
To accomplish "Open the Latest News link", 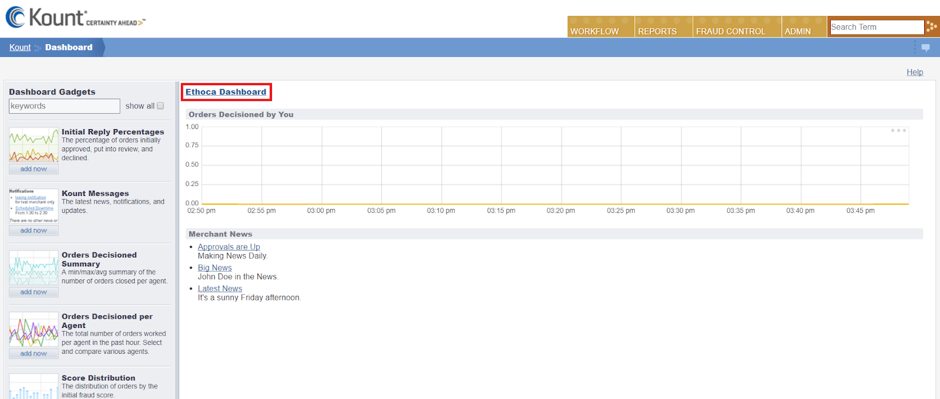I will [x=220, y=289].
